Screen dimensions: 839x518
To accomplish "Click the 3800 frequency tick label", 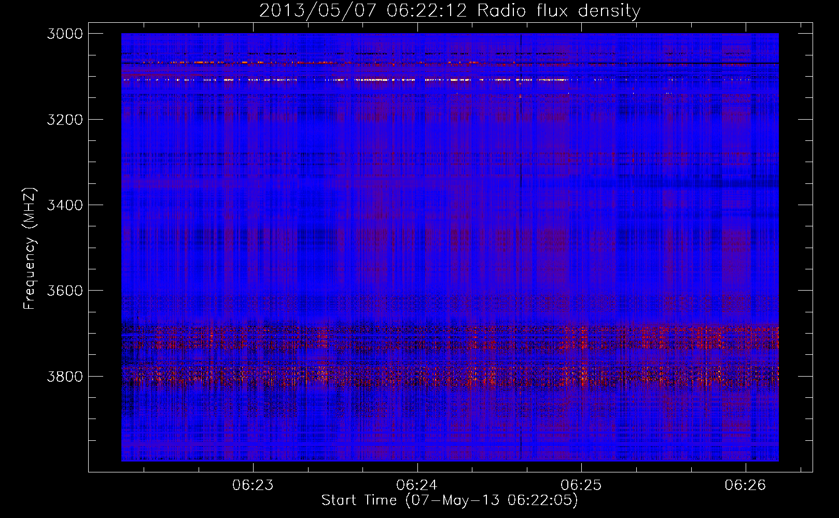I will (x=65, y=376).
